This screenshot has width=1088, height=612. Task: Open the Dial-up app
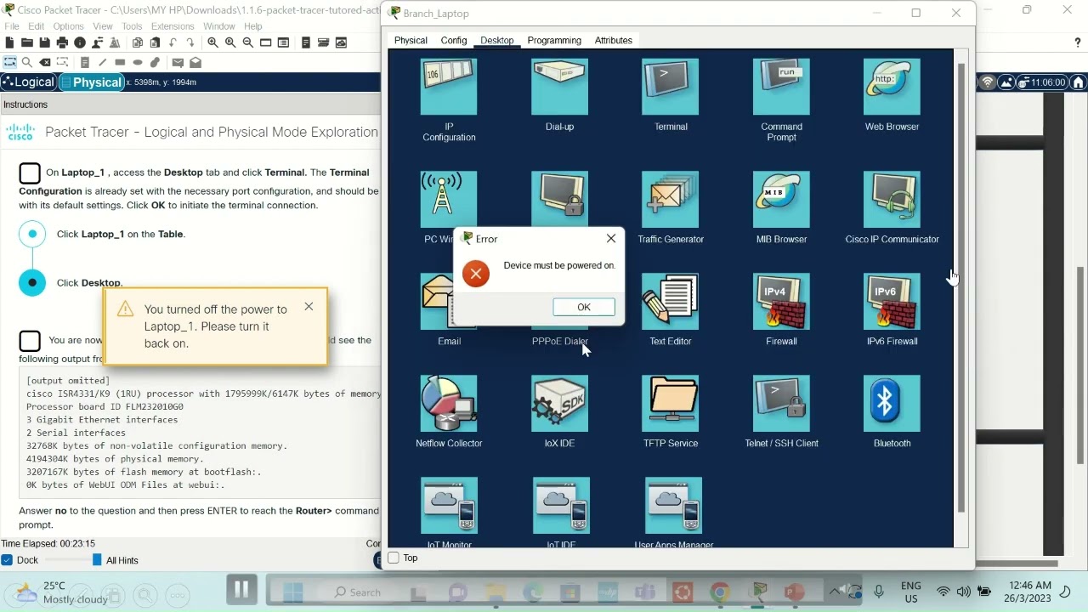pyautogui.click(x=559, y=88)
